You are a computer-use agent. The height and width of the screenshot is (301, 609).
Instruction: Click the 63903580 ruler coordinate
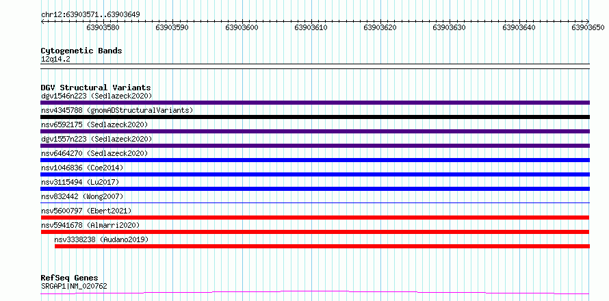pyautogui.click(x=103, y=27)
